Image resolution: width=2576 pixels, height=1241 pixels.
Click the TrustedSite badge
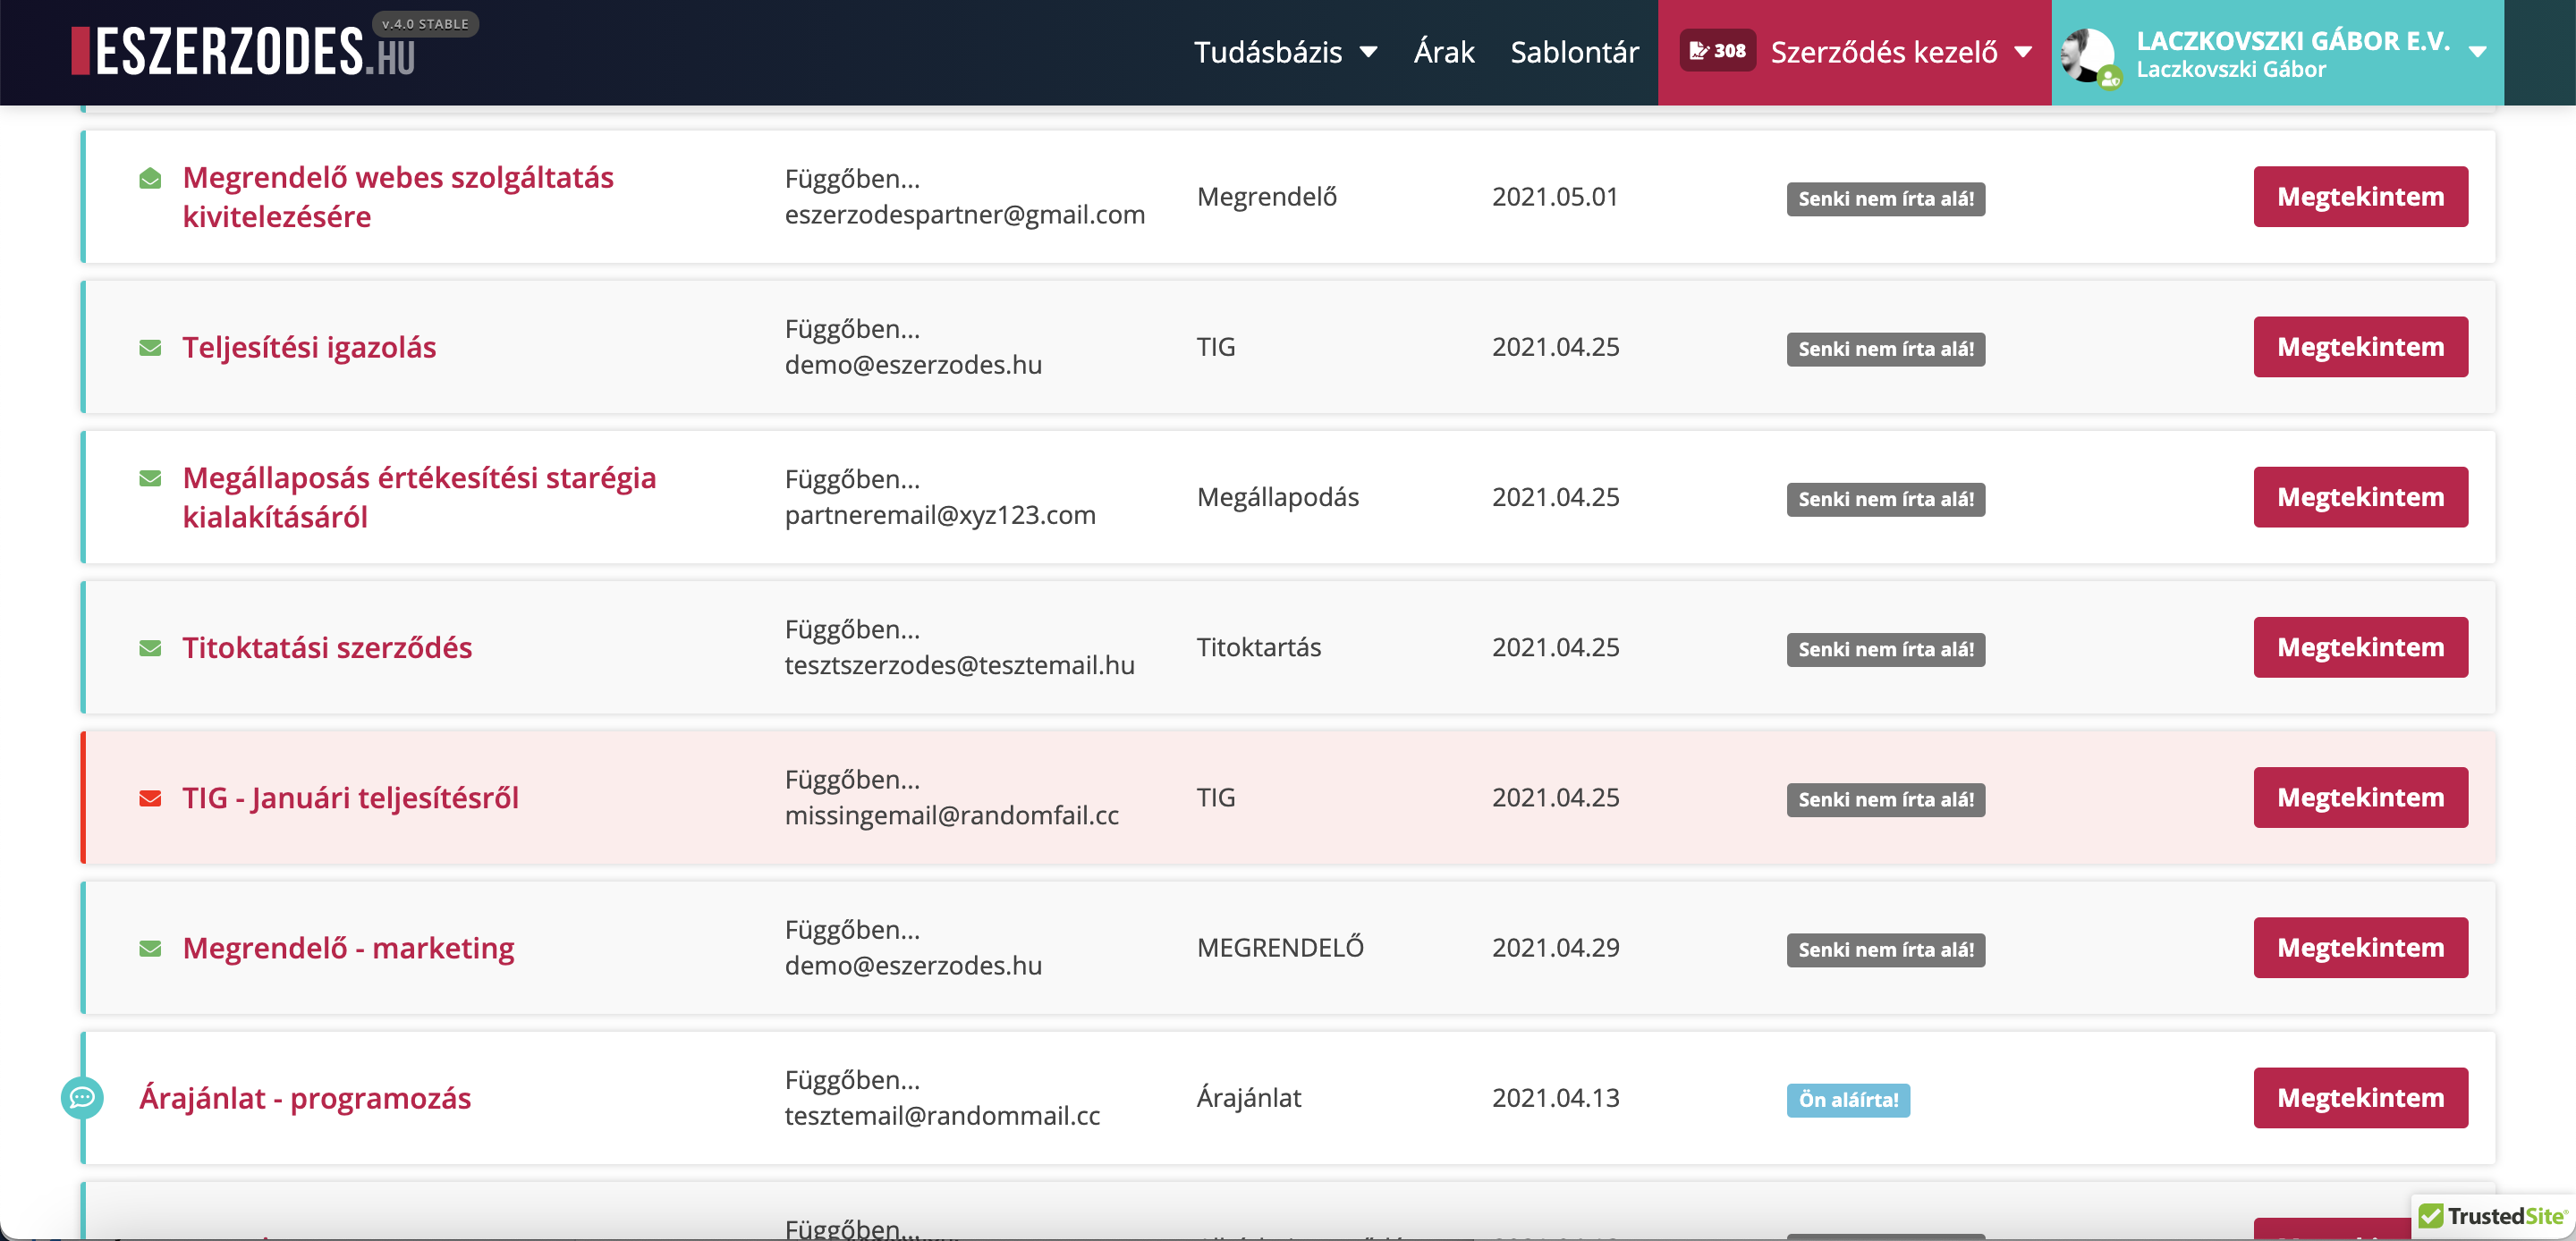click(2492, 1216)
